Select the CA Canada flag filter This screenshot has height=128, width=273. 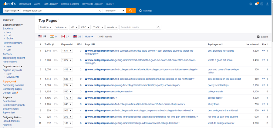pos(65,37)
